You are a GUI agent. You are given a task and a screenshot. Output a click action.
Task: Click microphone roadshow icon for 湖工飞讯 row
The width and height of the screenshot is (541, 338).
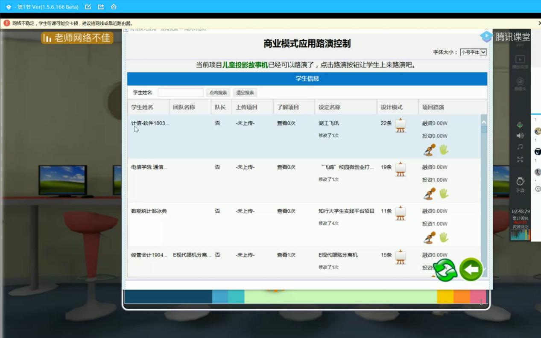coord(430,150)
